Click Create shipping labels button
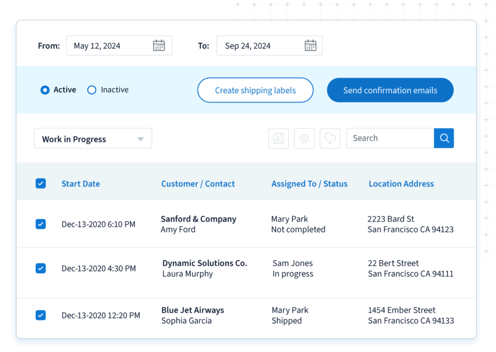This screenshot has height=352, width=496. [x=255, y=91]
